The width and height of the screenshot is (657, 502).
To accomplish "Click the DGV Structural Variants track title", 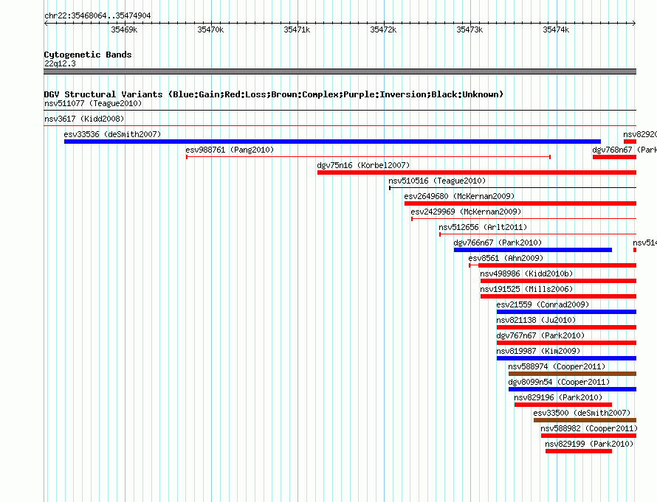I will click(x=274, y=94).
